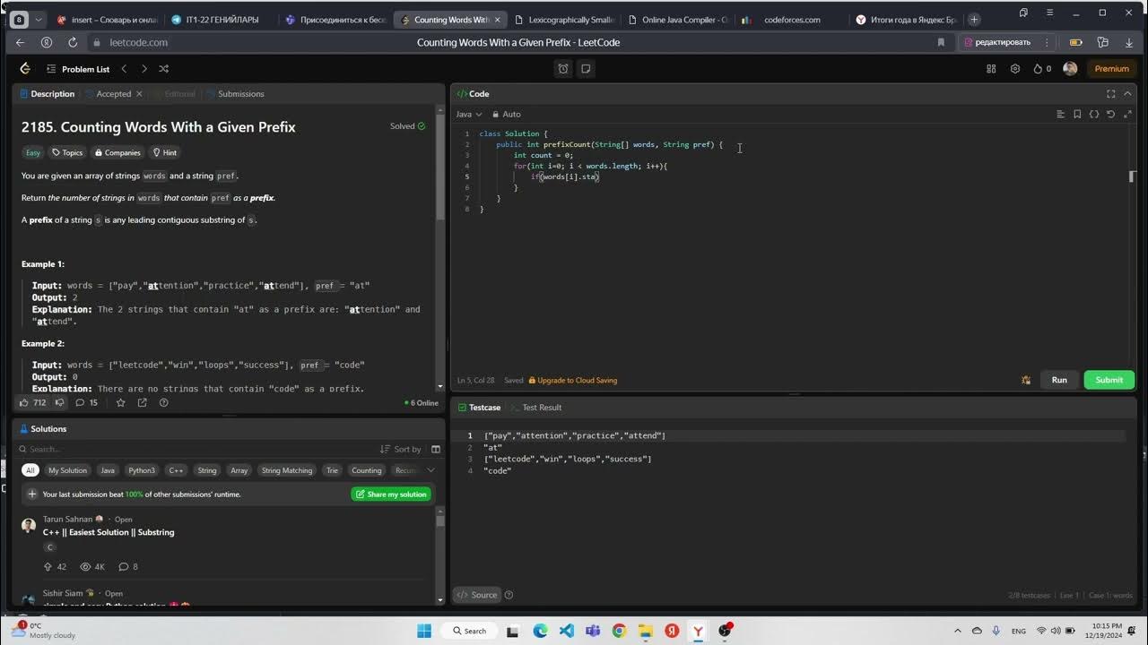1148x645 pixels.
Task: Expand more solution tag filters chevron
Action: tap(430, 470)
